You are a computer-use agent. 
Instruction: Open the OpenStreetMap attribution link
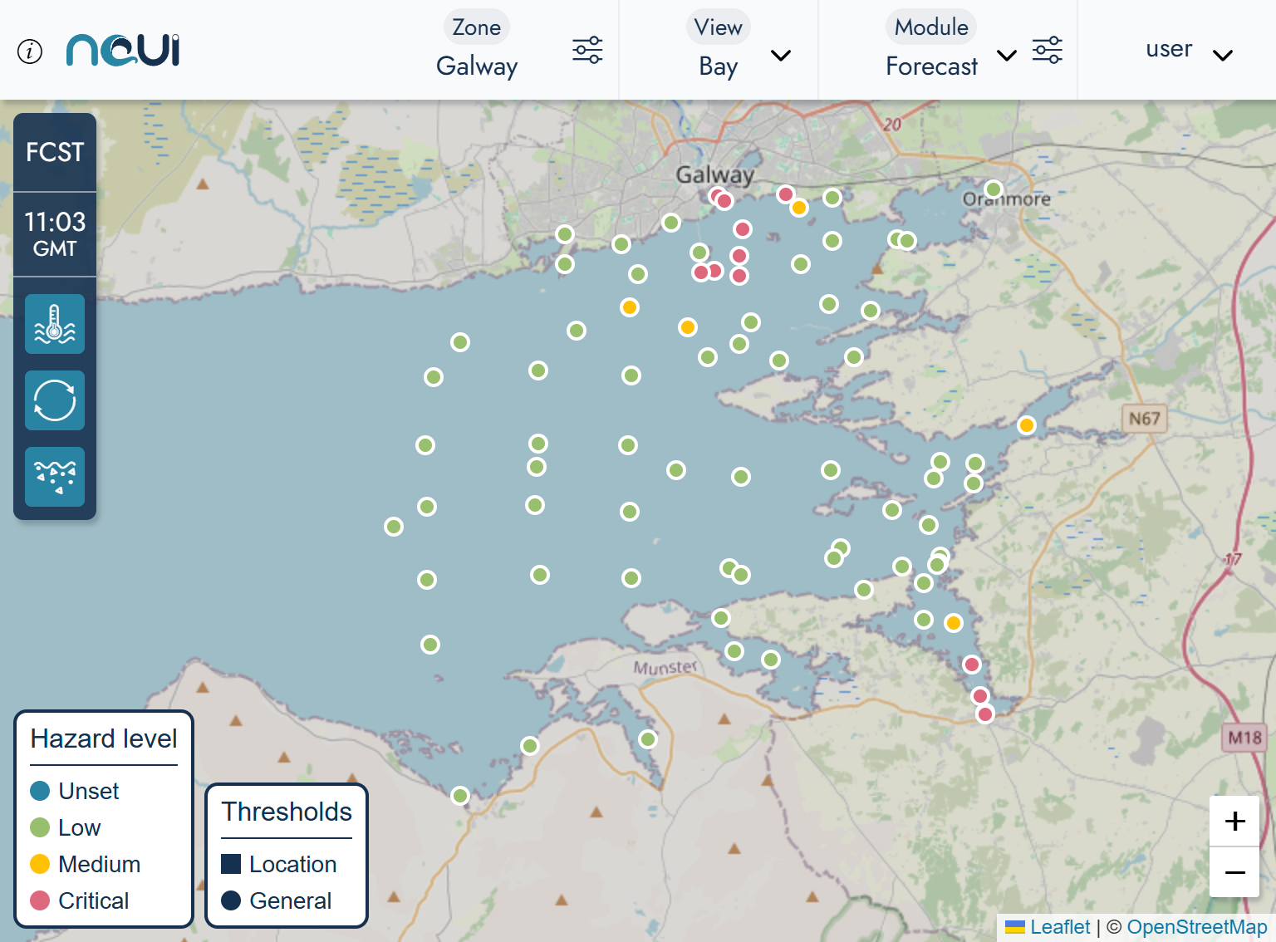(1196, 927)
